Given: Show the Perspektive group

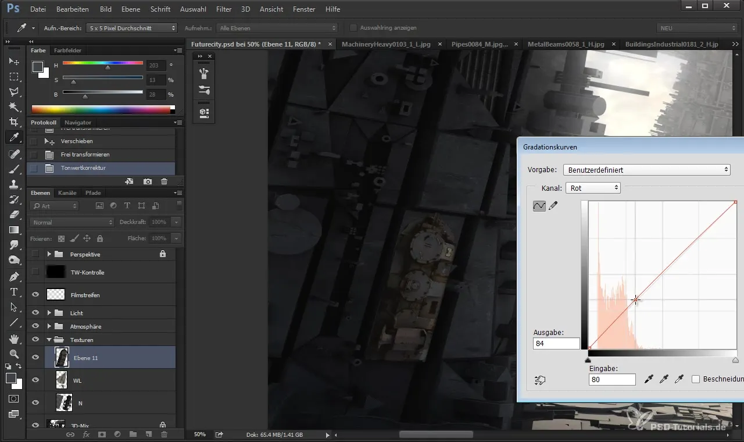Looking at the screenshot, I should (35, 254).
